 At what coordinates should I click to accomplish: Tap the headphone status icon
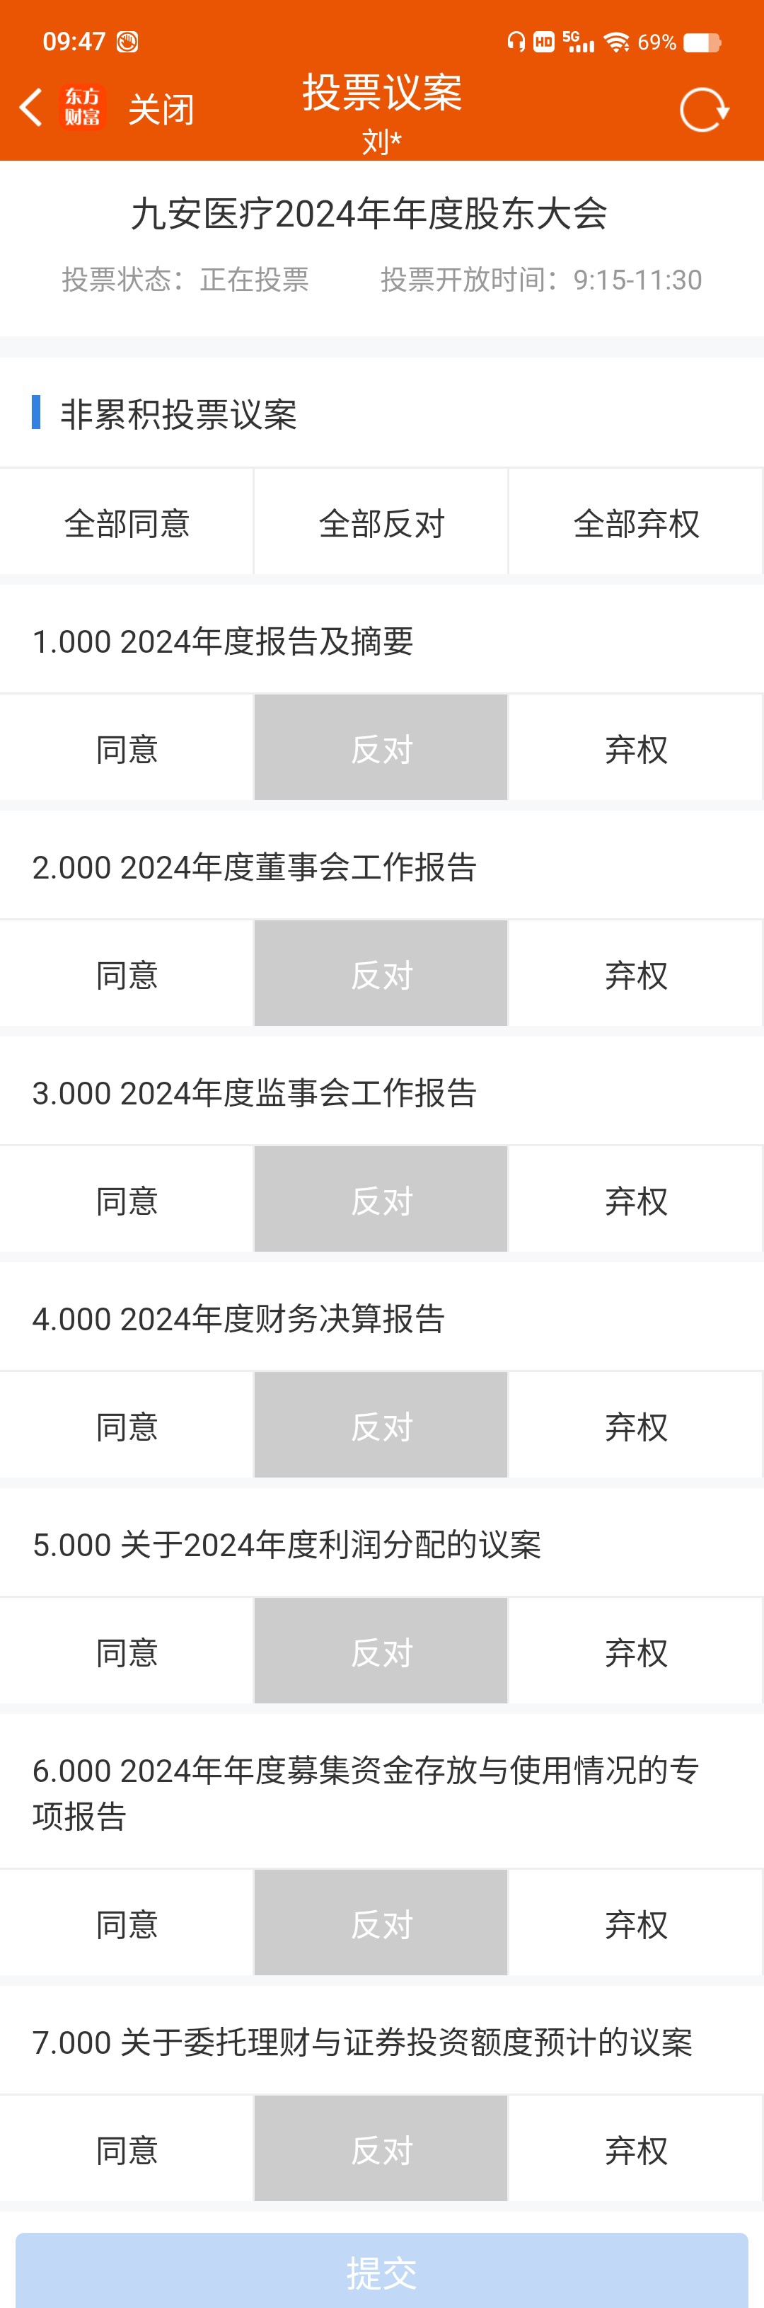click(x=516, y=41)
